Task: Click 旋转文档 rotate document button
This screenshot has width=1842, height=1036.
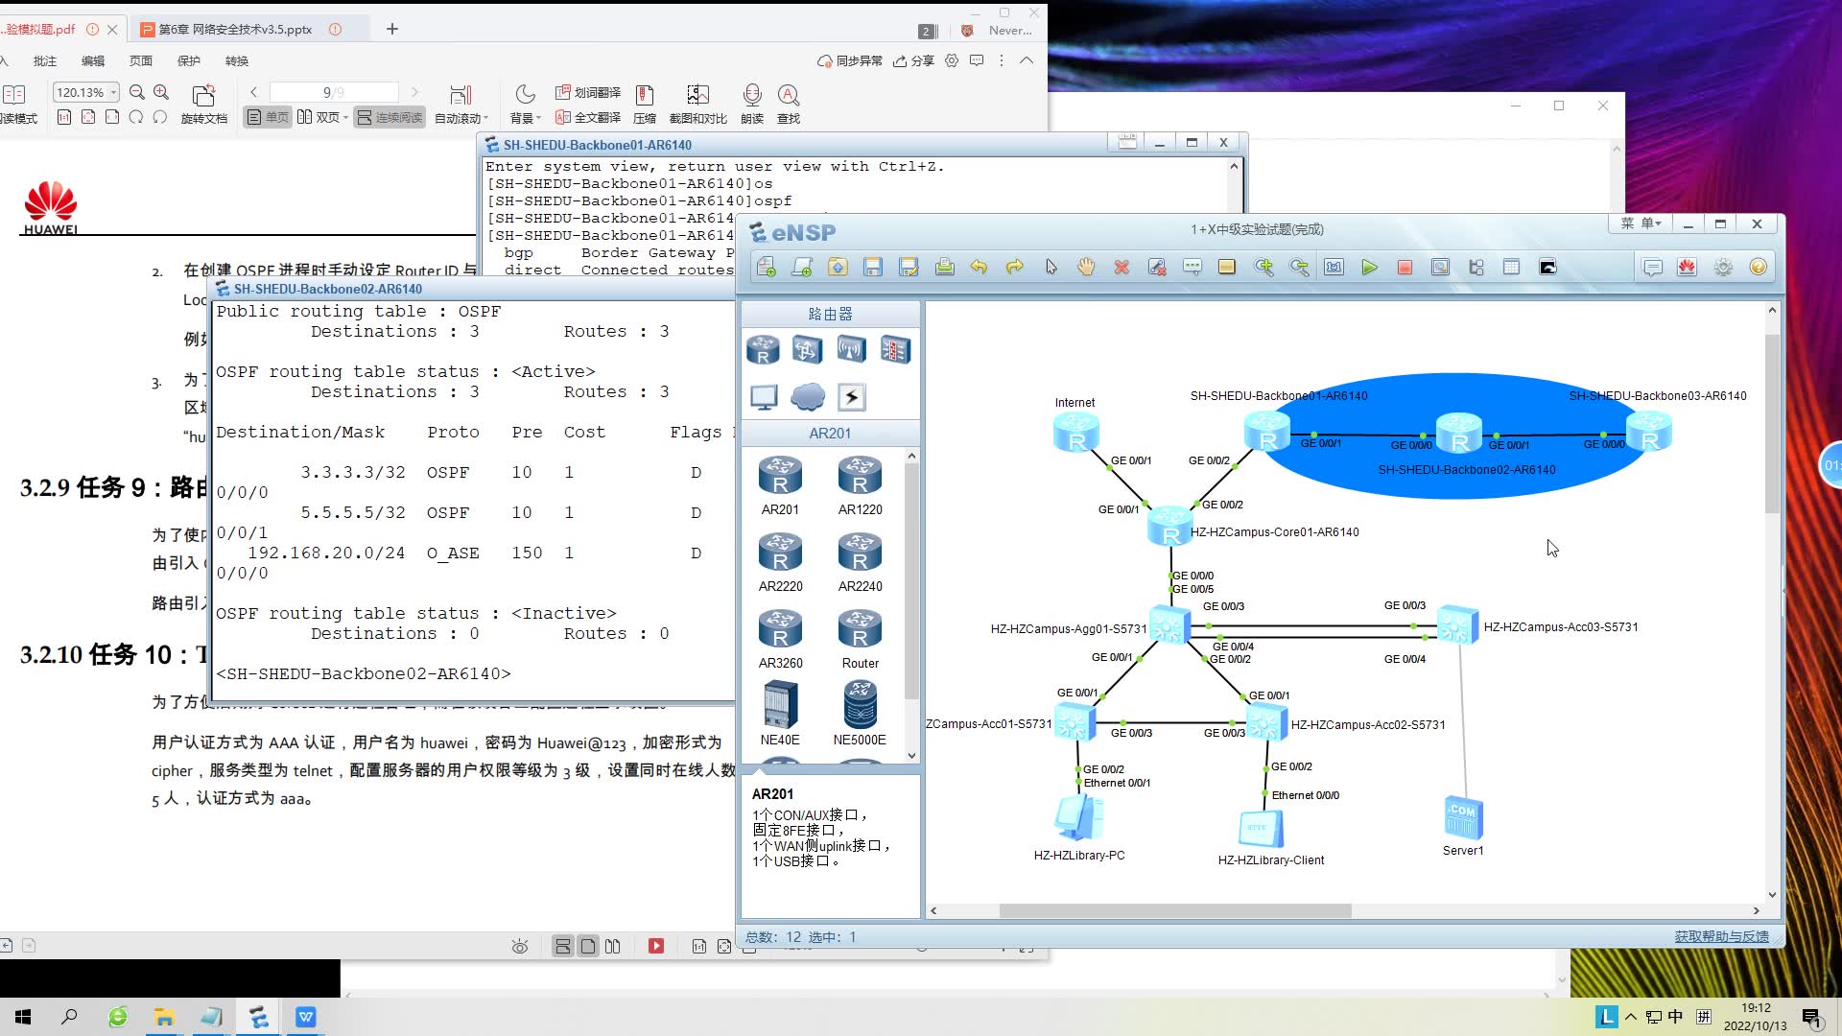Action: [203, 104]
